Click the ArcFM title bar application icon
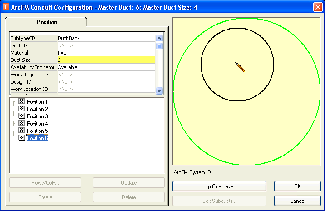 click(x=5, y=7)
